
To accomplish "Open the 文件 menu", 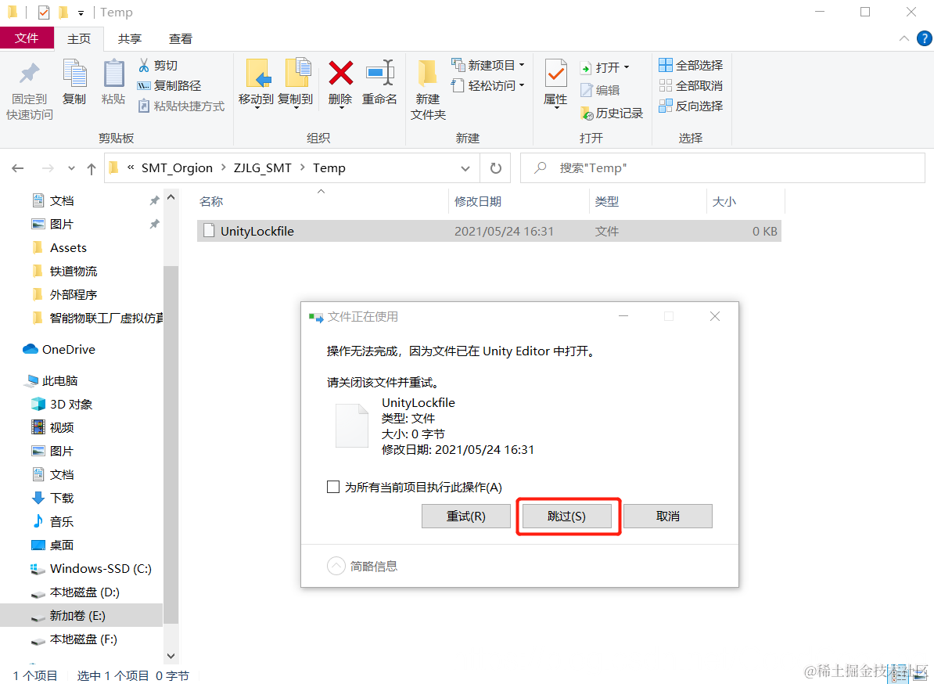I will [27, 38].
